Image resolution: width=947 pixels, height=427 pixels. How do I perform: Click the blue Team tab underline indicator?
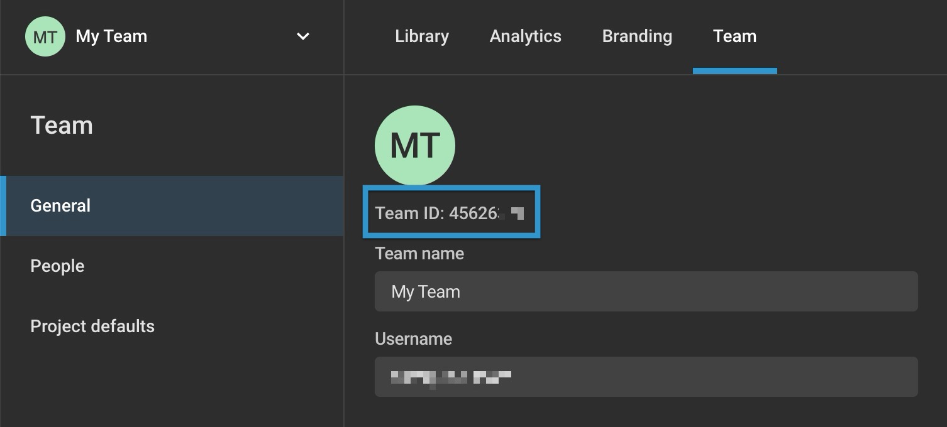(734, 71)
